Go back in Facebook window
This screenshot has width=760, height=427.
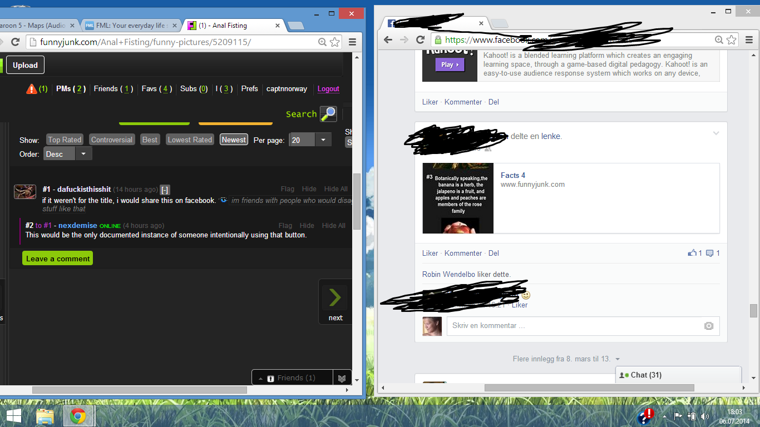tap(388, 39)
